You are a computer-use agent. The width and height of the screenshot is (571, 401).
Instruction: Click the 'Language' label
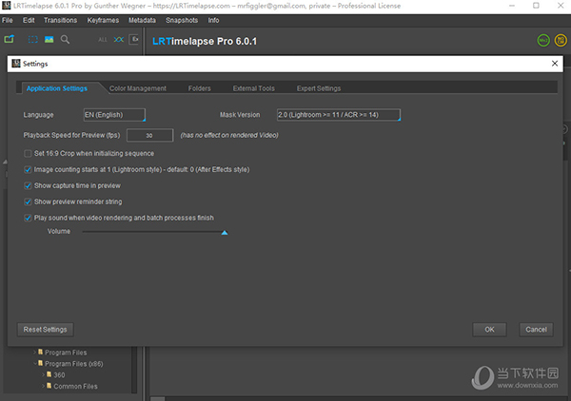pos(38,115)
